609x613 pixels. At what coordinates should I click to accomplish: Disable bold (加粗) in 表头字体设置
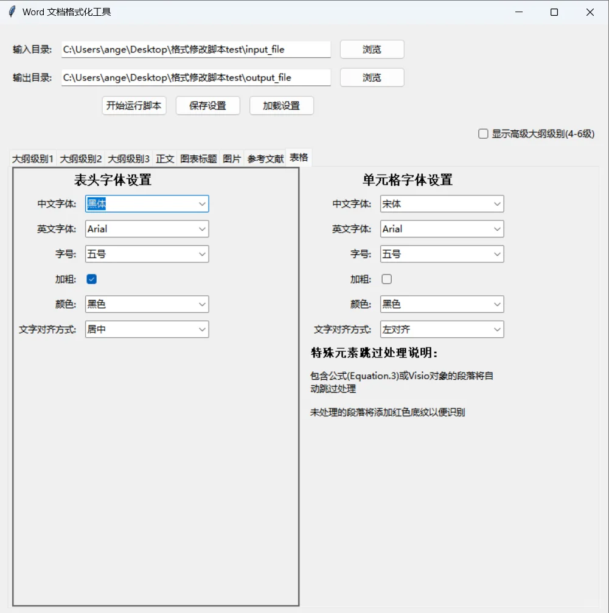[x=91, y=279]
